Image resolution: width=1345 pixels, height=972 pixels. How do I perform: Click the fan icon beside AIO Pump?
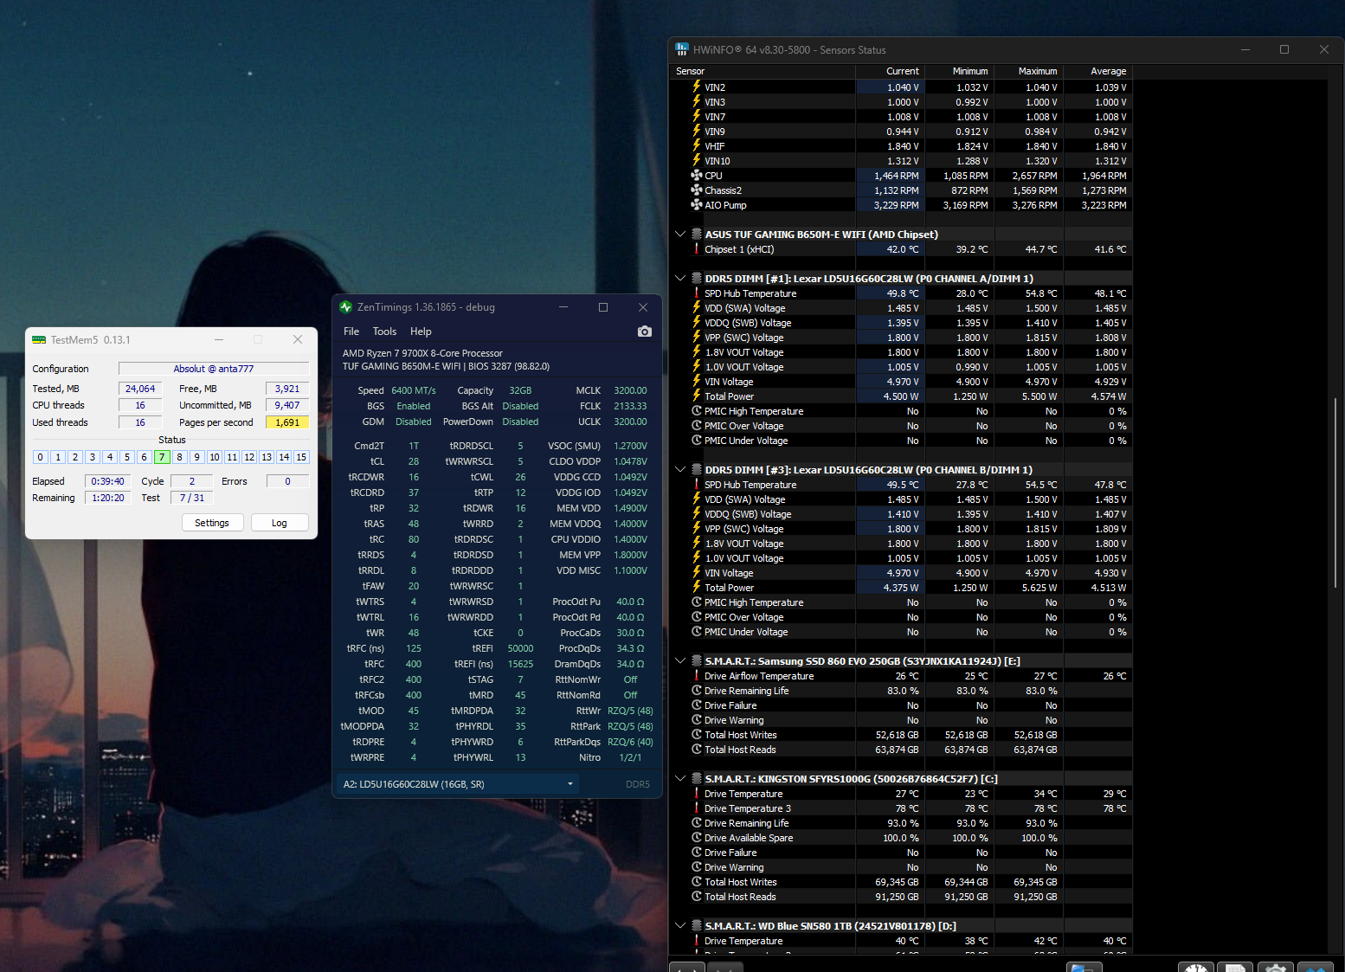click(x=697, y=204)
